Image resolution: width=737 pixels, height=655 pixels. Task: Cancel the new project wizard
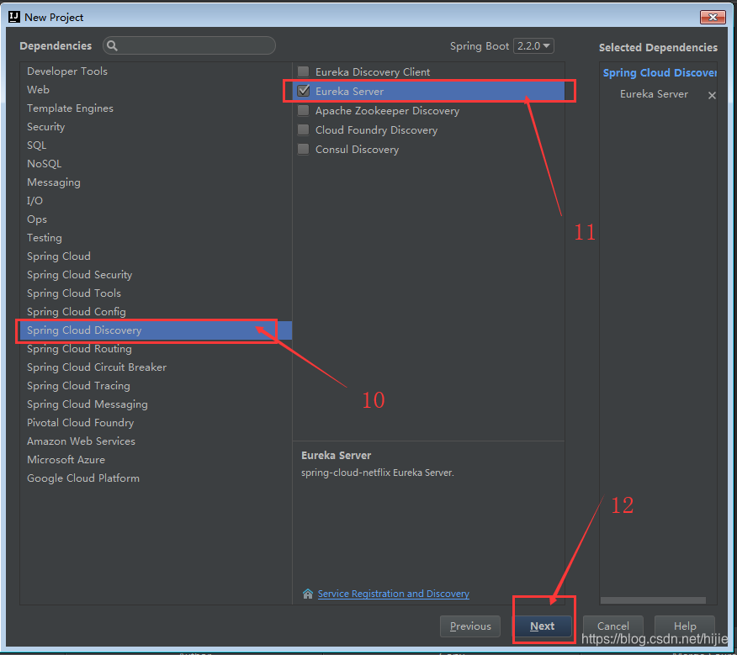[613, 626]
